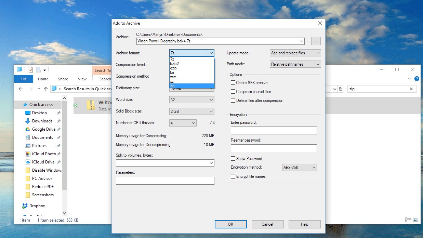This screenshot has width=423, height=238.
Task: Check Delete files after compression
Action: coord(233,100)
